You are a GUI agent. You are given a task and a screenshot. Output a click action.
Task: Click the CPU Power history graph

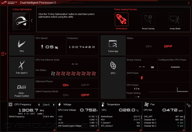(x=169, y=90)
